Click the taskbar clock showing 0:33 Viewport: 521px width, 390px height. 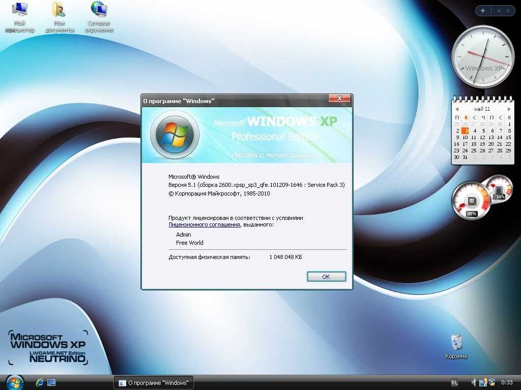[507, 383]
